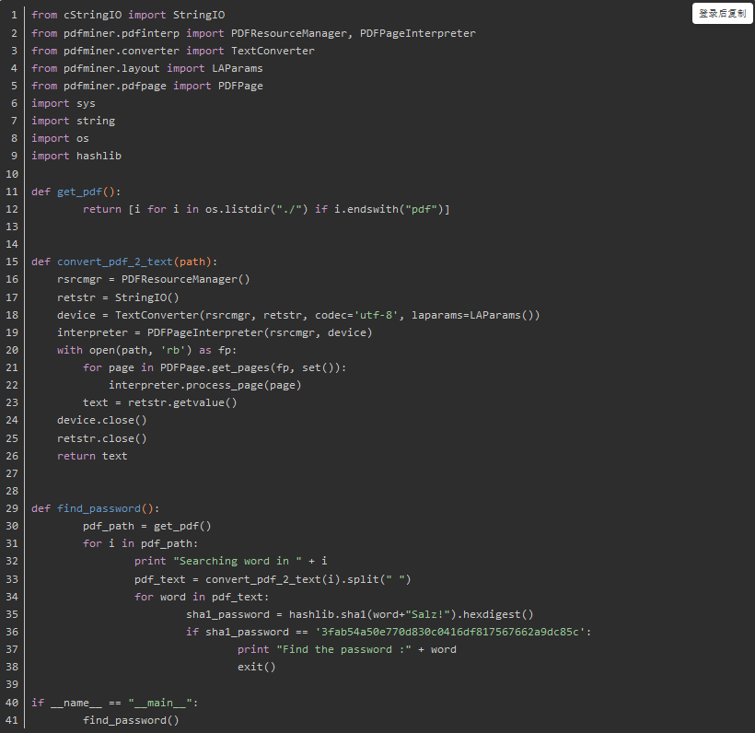Click 'for word in pdf_text:' on line 34
Viewport: 755px width, 733px height.
(x=202, y=598)
